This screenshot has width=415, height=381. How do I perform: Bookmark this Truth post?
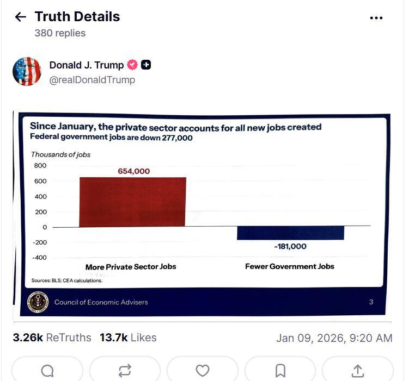click(280, 371)
